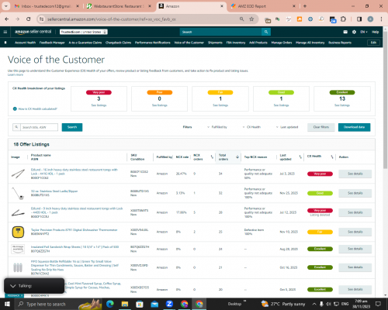This screenshot has width=388, height=310.
Task: Click the page vertical scrollbar
Action: 385,101
